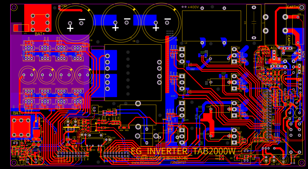Select the S4D MOSFET designator
This screenshot has height=169, width=308.
[70, 104]
